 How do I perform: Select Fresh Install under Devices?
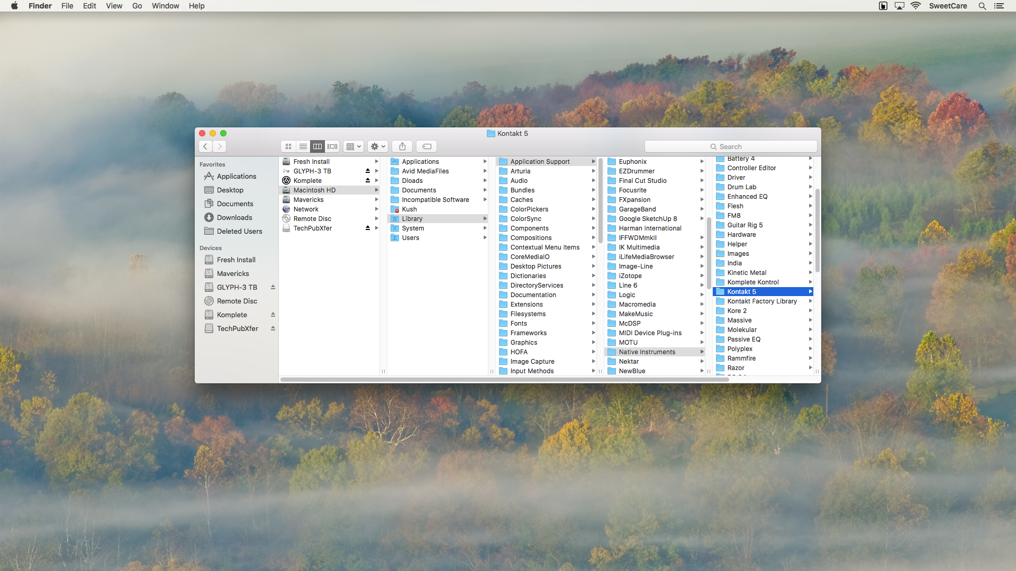coord(236,260)
